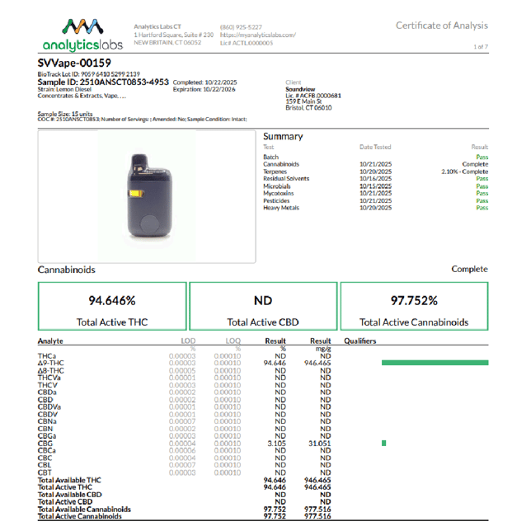Click the Microbials summary row
The width and height of the screenshot is (531, 531).
[375, 186]
